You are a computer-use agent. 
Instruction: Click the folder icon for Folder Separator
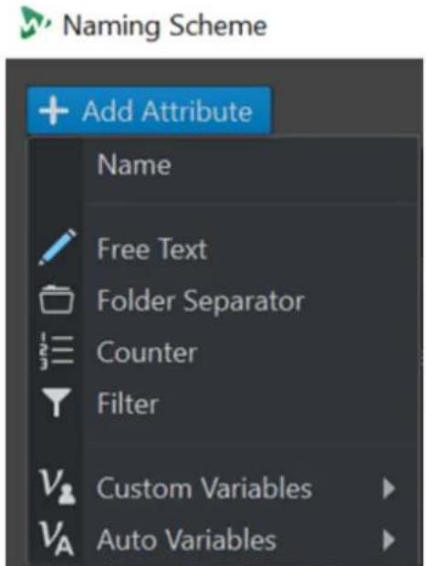57,299
